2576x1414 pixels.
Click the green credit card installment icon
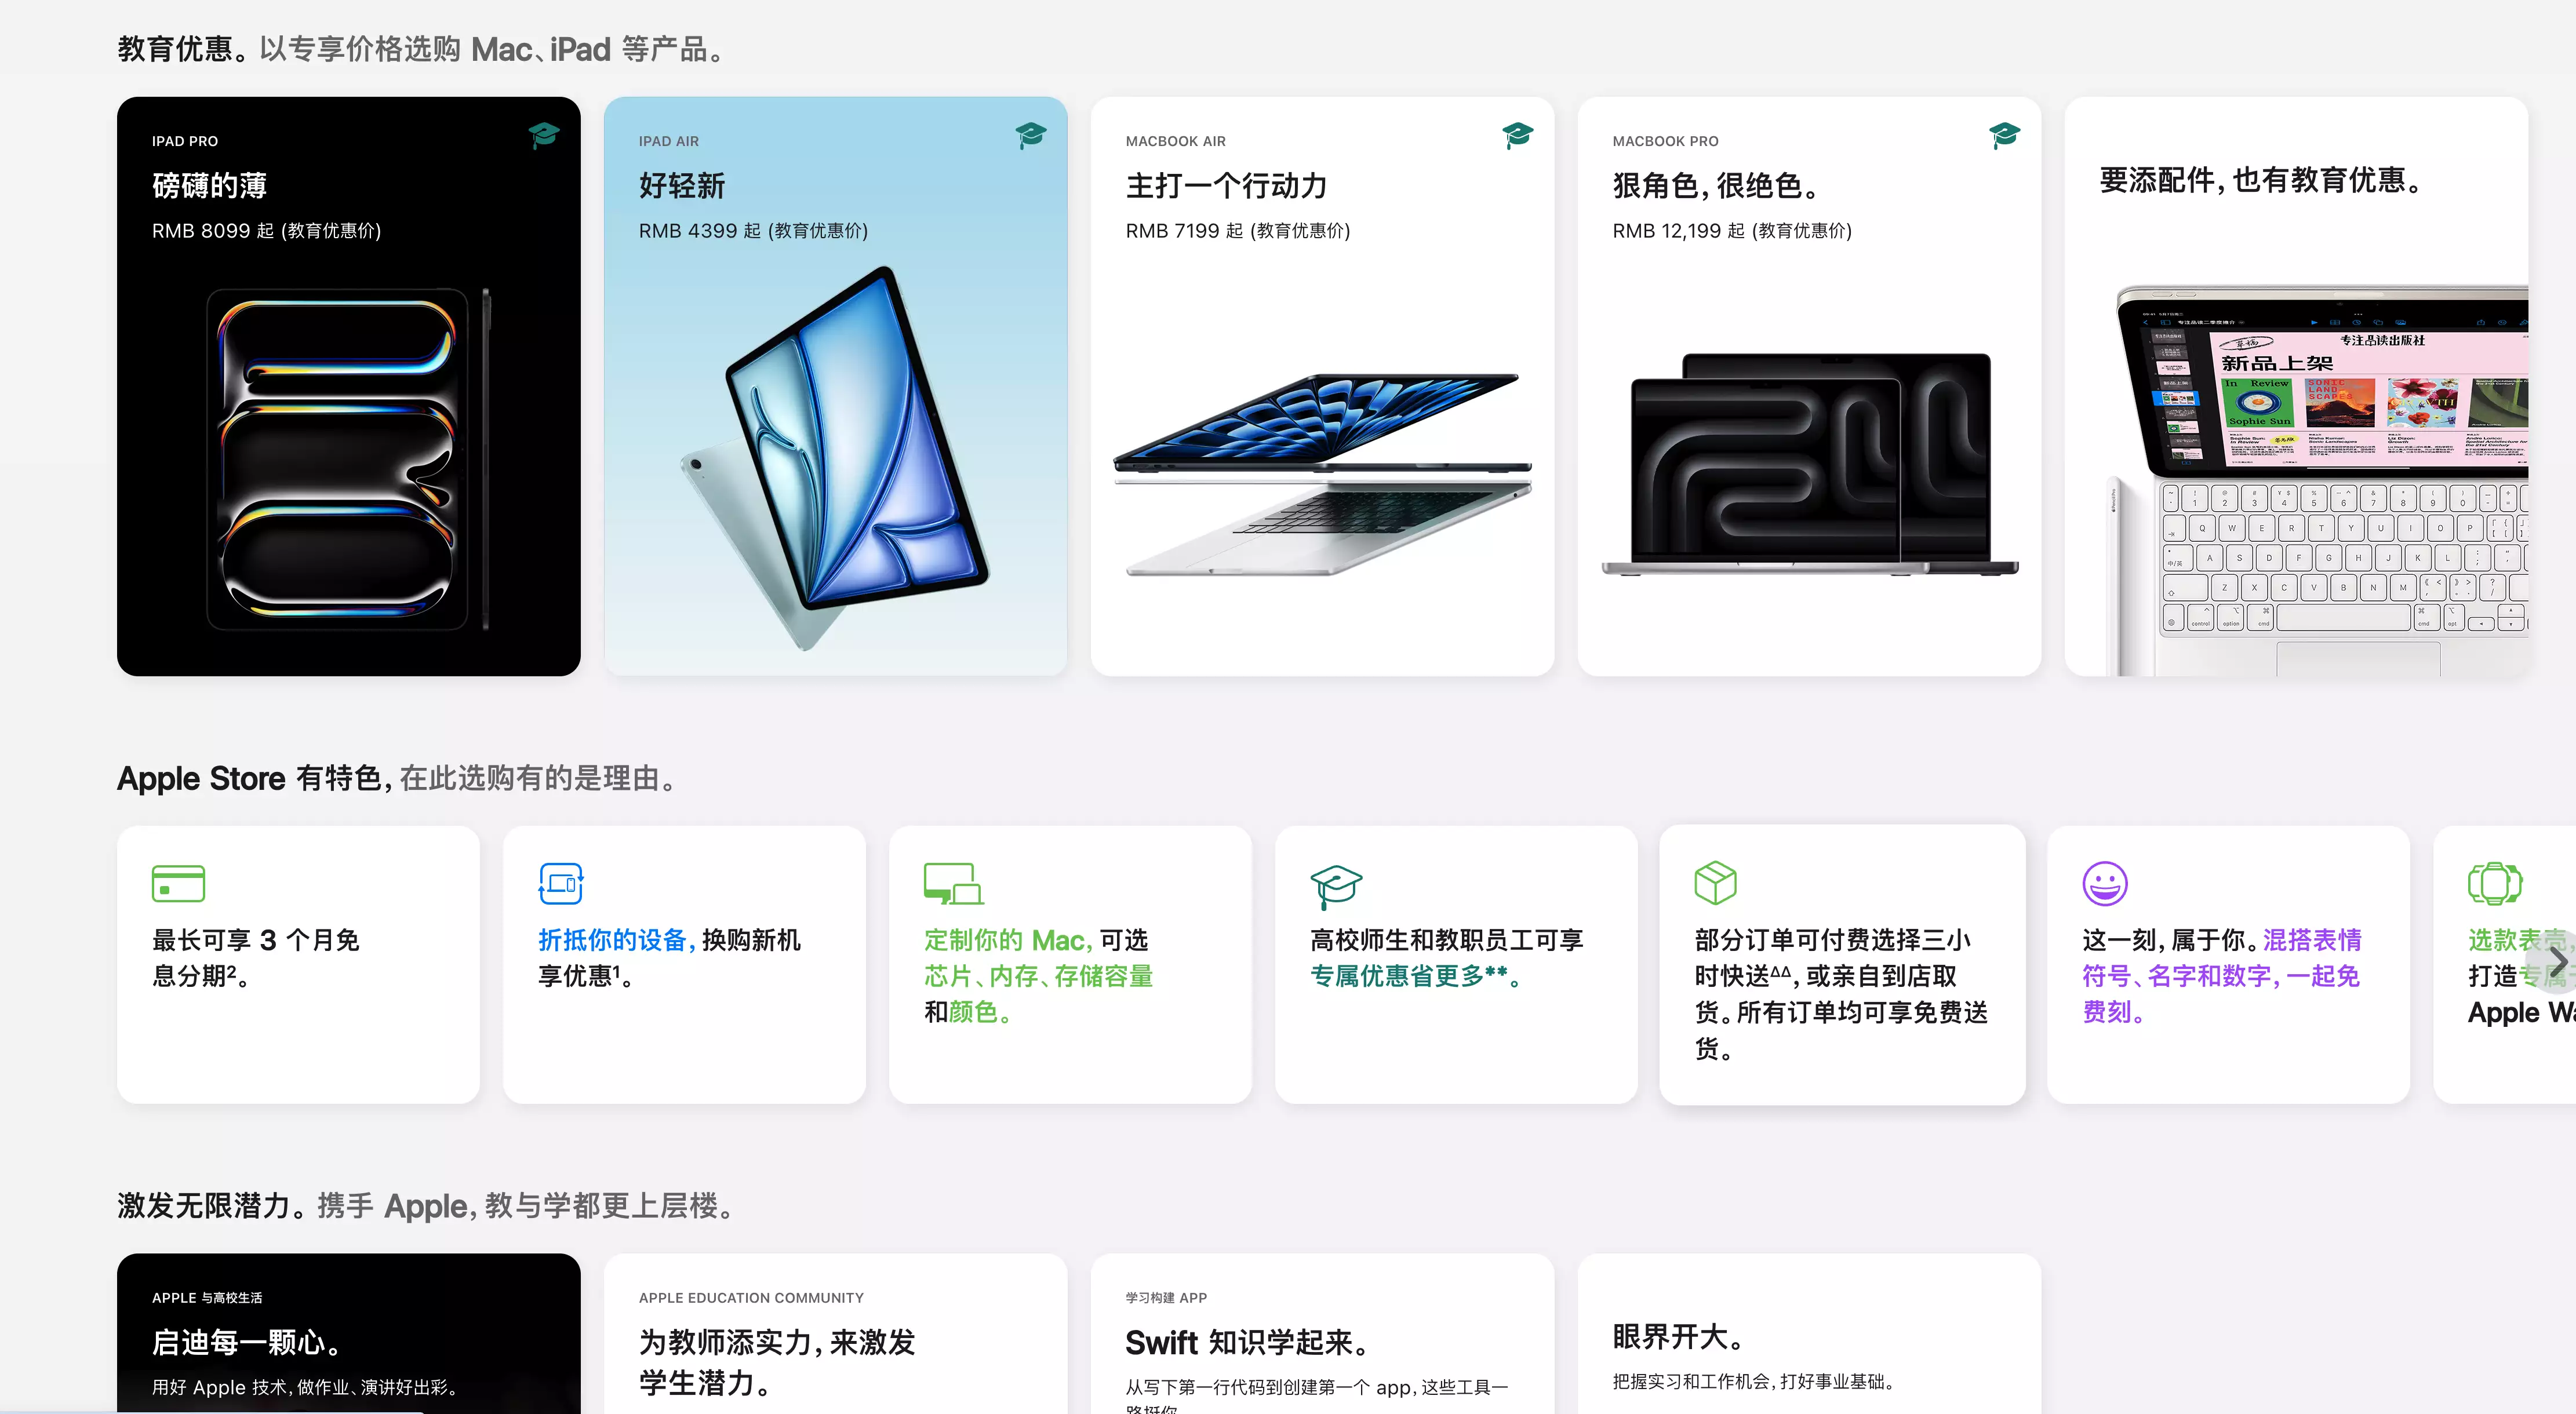(178, 884)
